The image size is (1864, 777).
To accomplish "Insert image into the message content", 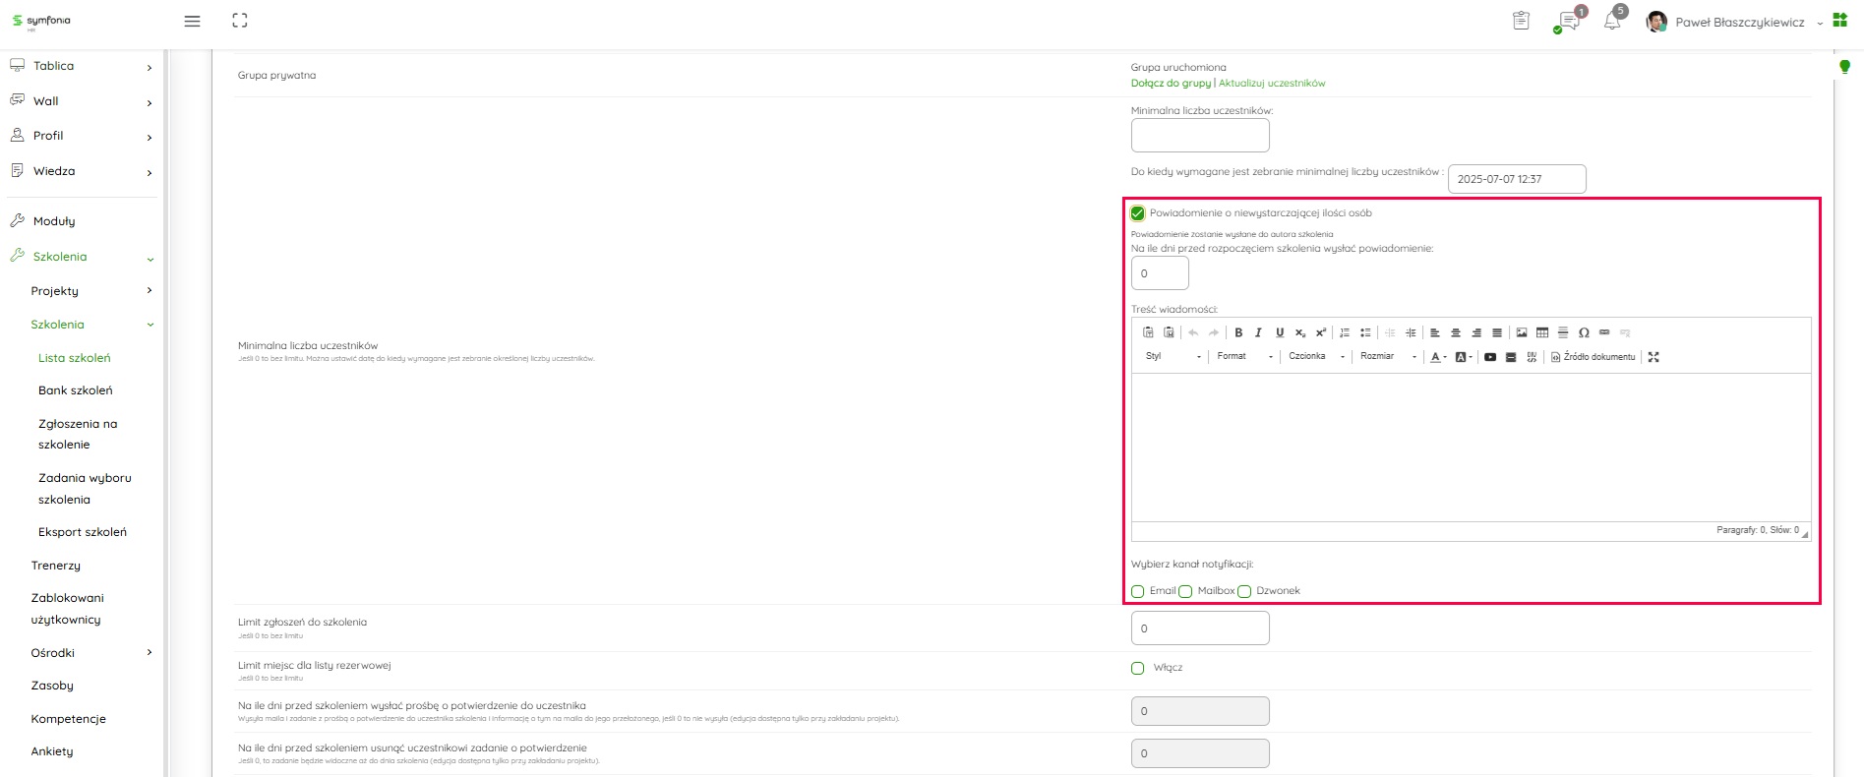I will tap(1522, 332).
